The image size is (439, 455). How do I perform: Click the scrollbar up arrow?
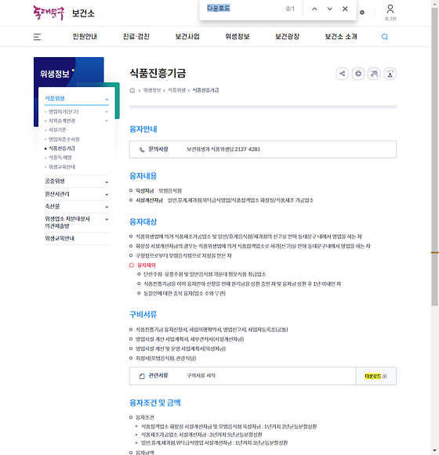click(434, 3)
